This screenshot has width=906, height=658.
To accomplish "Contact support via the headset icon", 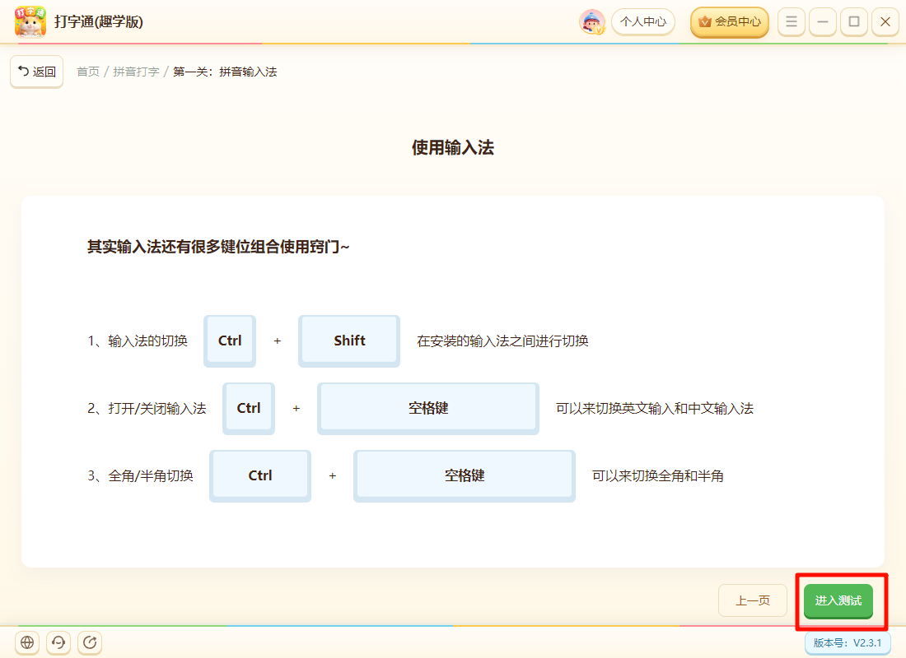I will click(58, 642).
